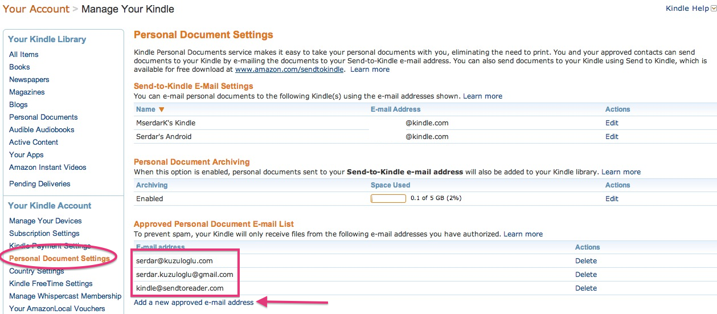Edit MserdarK's Kindle e-mail address
This screenshot has height=314, width=717.
tap(612, 123)
